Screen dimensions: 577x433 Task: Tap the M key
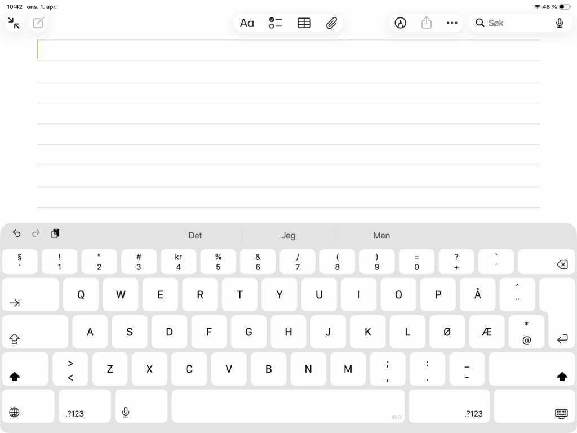pyautogui.click(x=348, y=369)
